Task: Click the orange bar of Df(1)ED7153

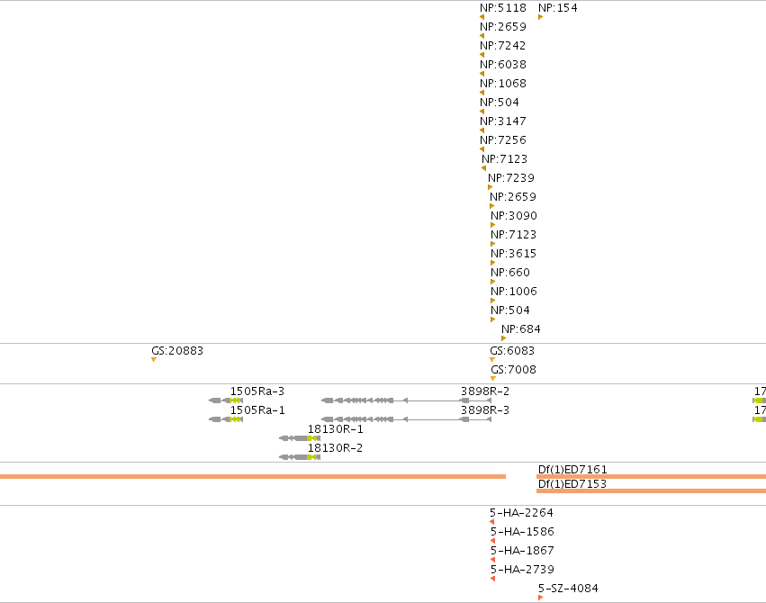Action: [x=651, y=490]
